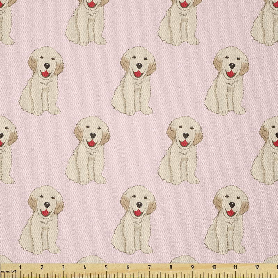Click the ruler number 9
Screen dimensions: 278x278
[193, 267]
